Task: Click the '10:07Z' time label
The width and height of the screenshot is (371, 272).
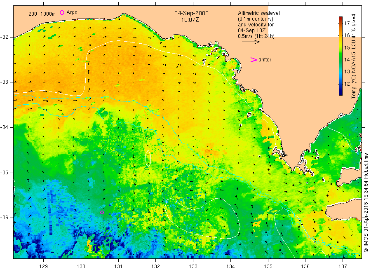Action: click(x=190, y=20)
